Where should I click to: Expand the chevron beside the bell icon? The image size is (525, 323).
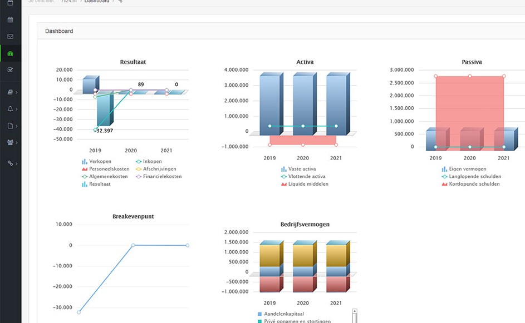click(x=16, y=109)
